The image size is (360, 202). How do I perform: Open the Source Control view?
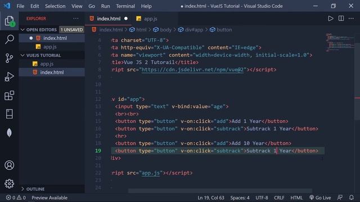9,58
